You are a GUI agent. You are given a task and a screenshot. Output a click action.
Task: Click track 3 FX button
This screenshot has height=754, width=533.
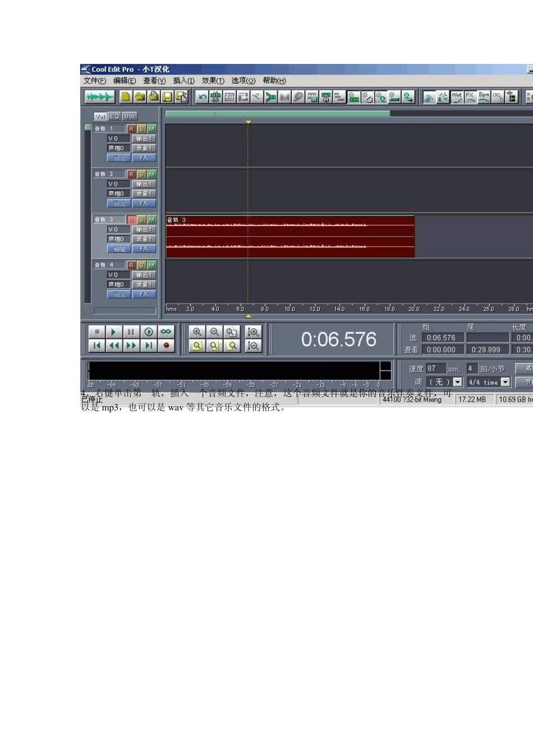(x=144, y=249)
